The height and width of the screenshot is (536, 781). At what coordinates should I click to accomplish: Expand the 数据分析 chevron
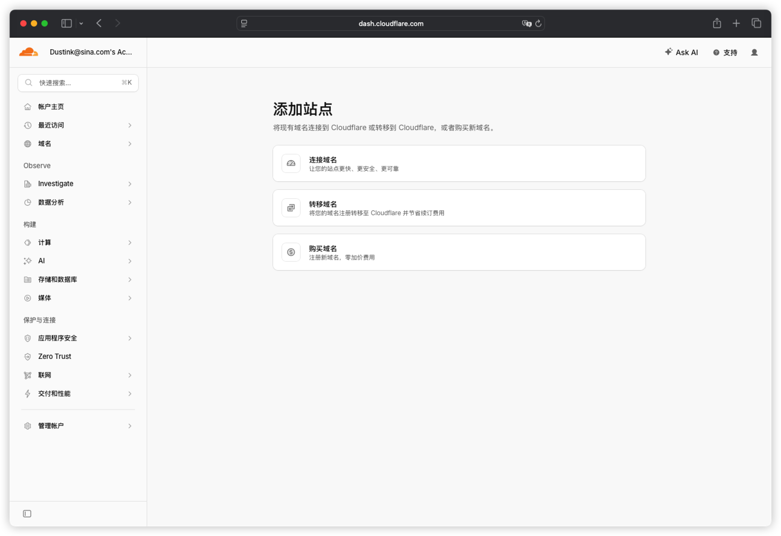pos(130,202)
